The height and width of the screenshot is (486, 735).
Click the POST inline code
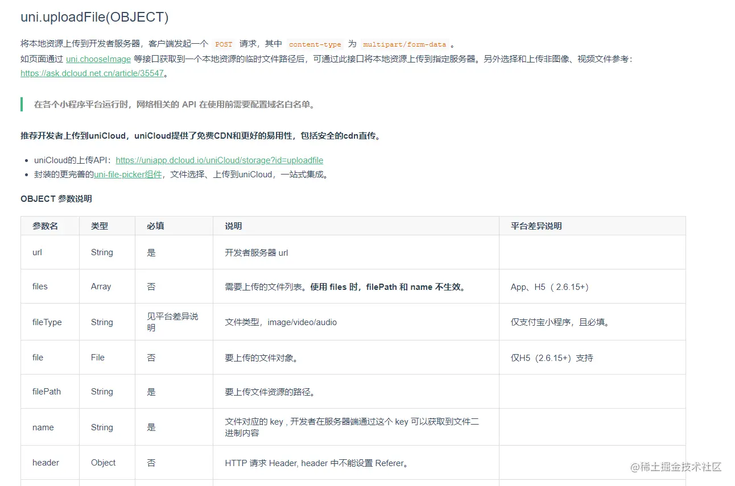point(224,44)
